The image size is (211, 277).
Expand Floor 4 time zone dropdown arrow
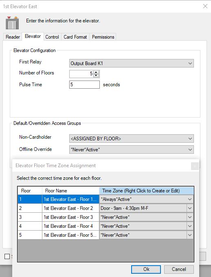pos(190,226)
